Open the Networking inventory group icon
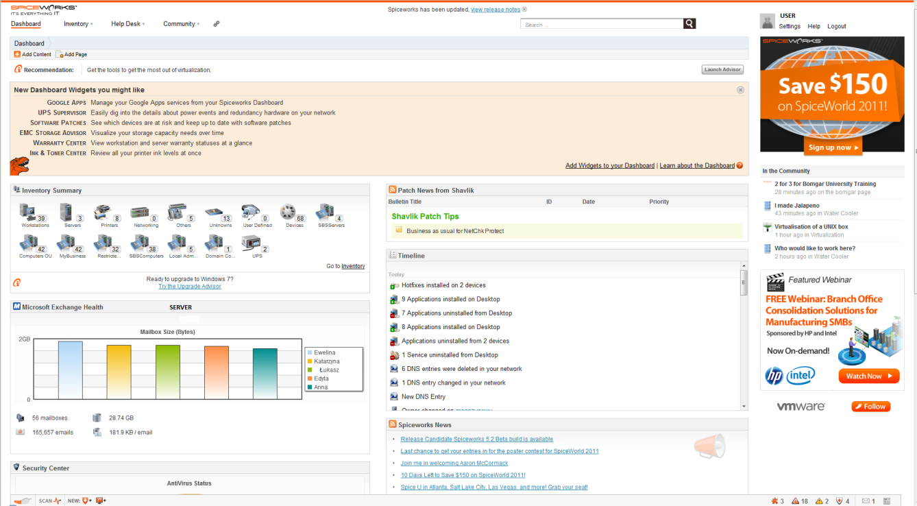Viewport: 917px width, 506px height. 140,212
